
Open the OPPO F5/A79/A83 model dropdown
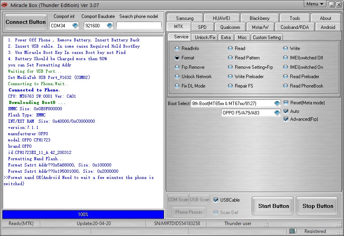click(277, 113)
